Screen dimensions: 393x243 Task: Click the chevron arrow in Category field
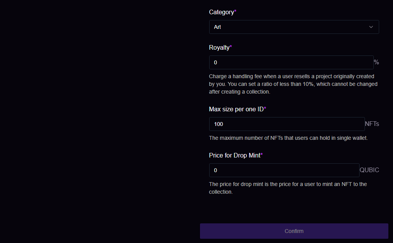point(371,27)
